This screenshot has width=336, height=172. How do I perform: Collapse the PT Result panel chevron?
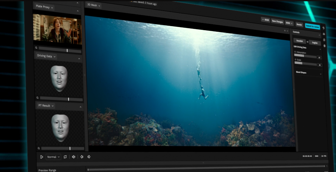(81, 107)
